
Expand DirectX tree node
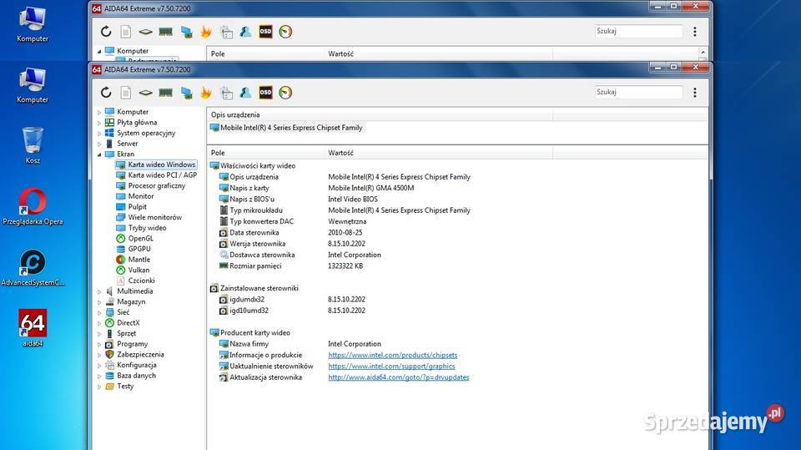point(99,323)
